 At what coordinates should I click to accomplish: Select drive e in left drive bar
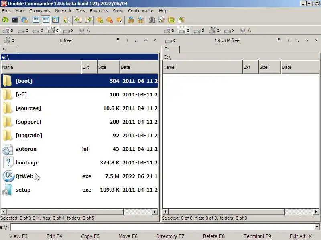pos(53,30)
